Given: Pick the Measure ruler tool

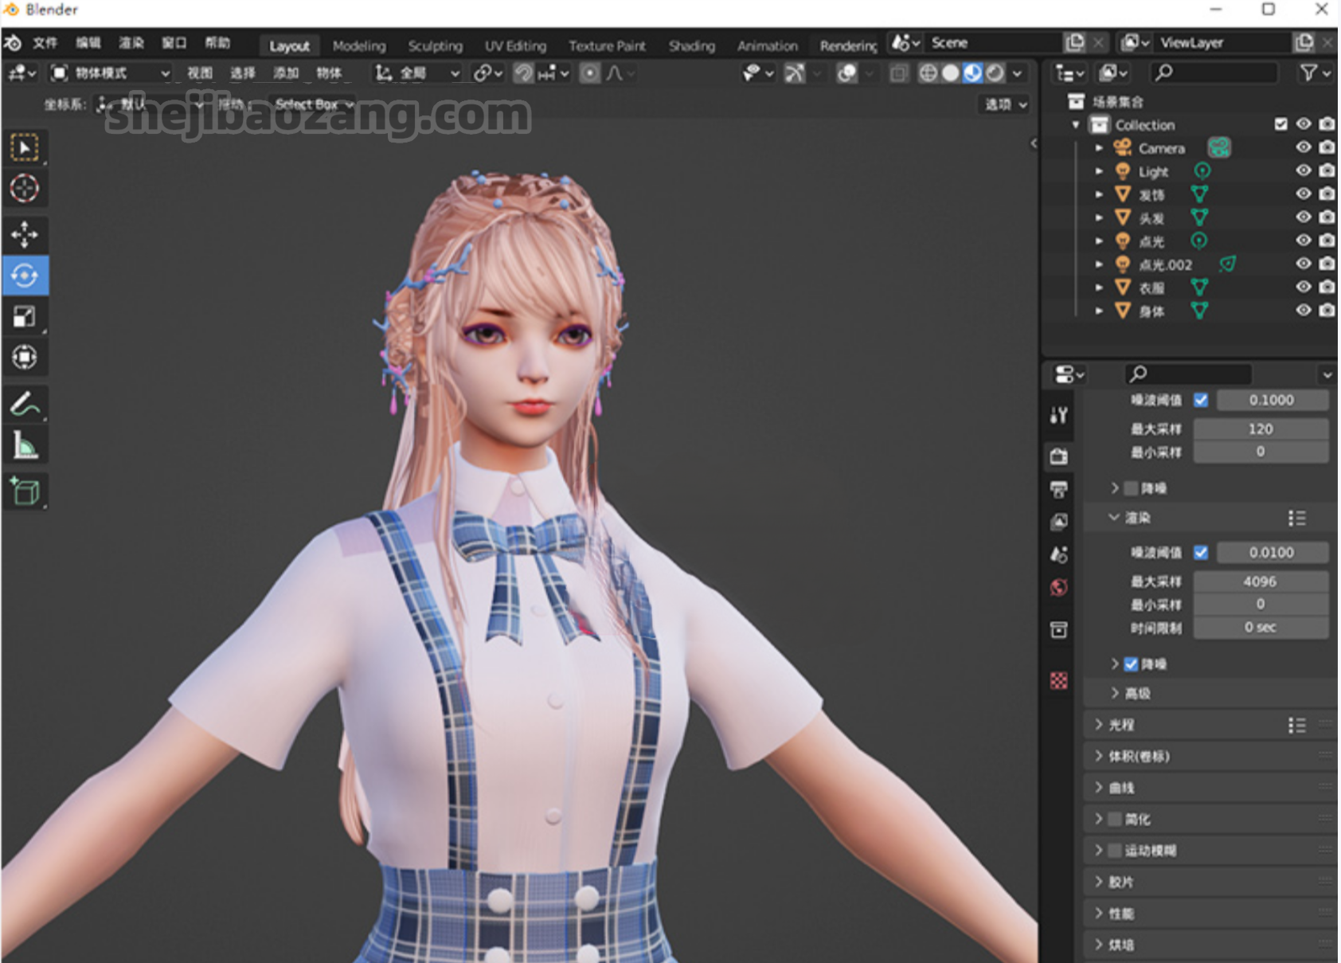Looking at the screenshot, I should point(25,446).
